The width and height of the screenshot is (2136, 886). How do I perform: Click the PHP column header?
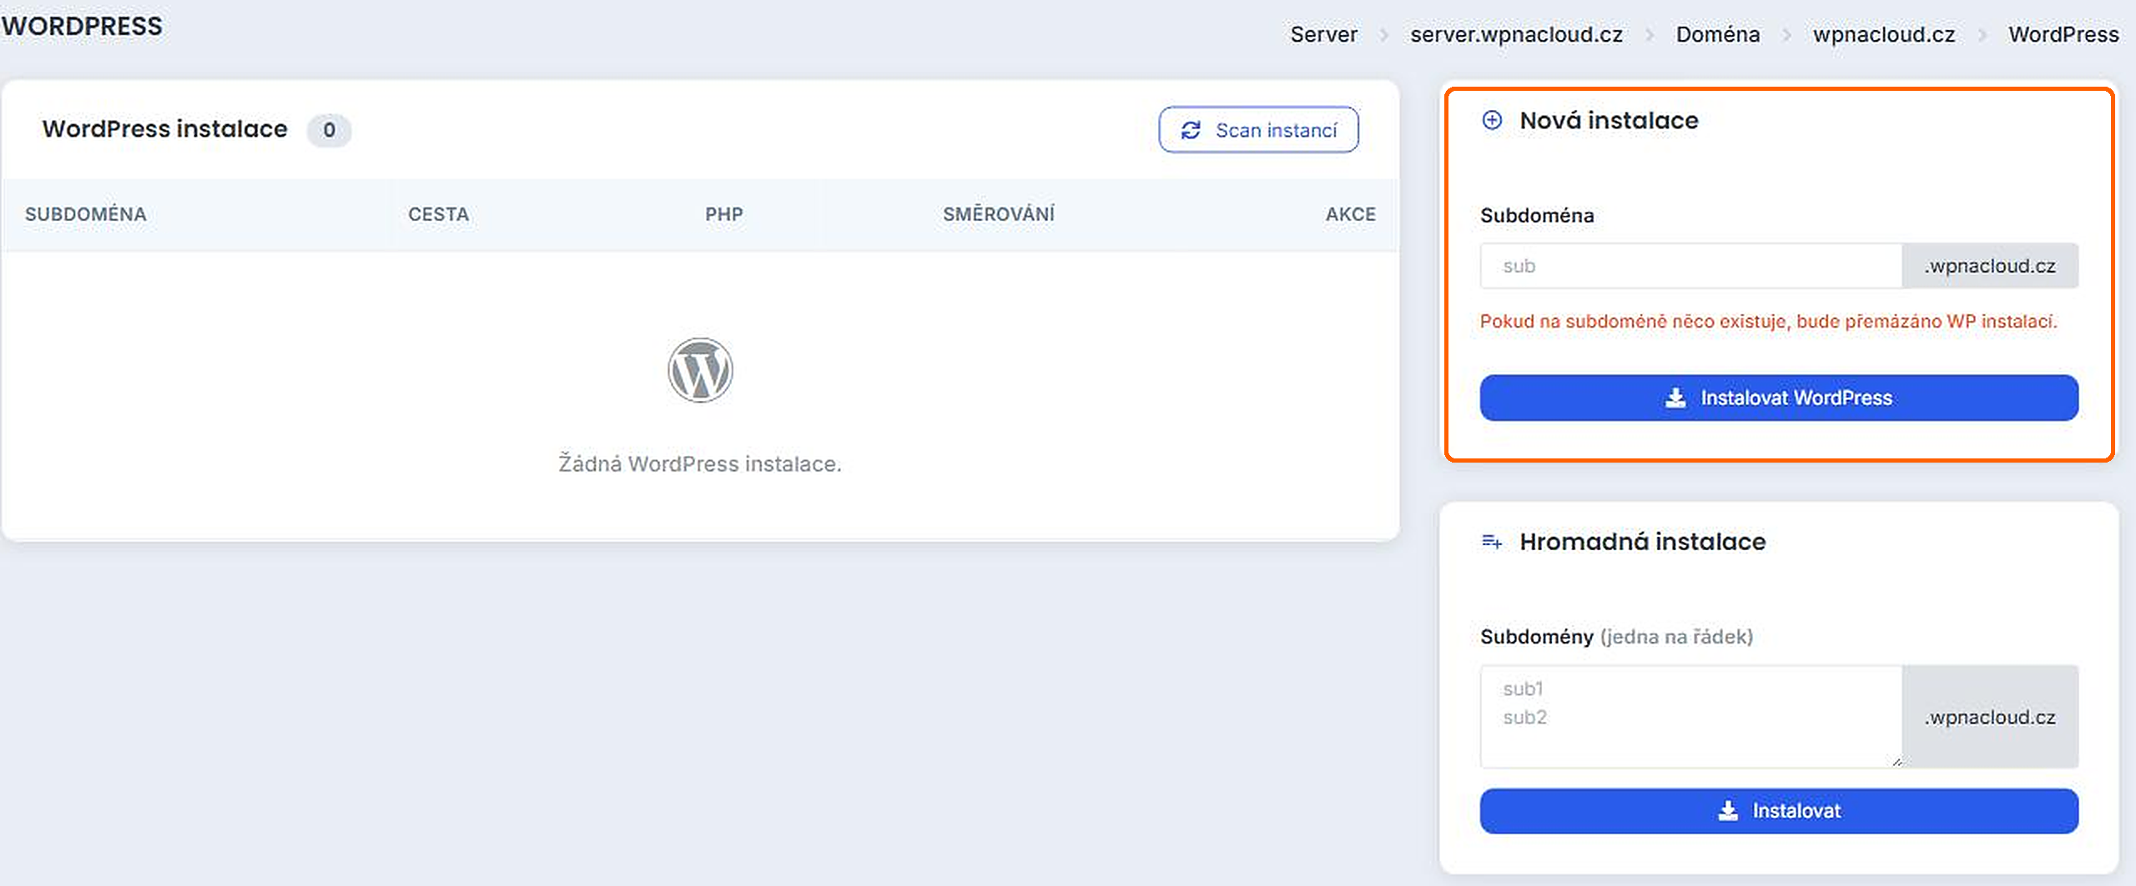pyautogui.click(x=724, y=214)
